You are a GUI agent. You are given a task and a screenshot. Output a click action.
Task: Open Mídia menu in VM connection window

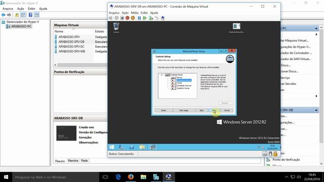click(x=135, y=13)
